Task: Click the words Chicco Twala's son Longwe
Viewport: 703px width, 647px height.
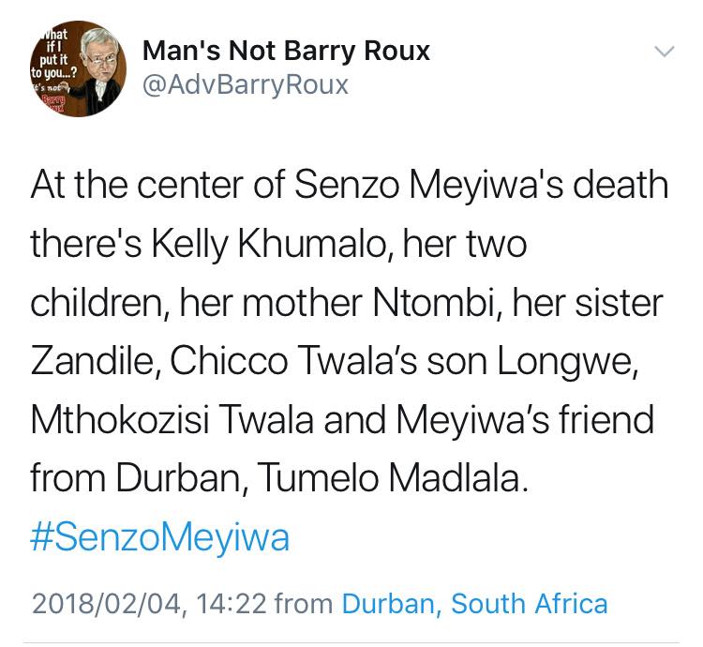Action: coord(403,361)
